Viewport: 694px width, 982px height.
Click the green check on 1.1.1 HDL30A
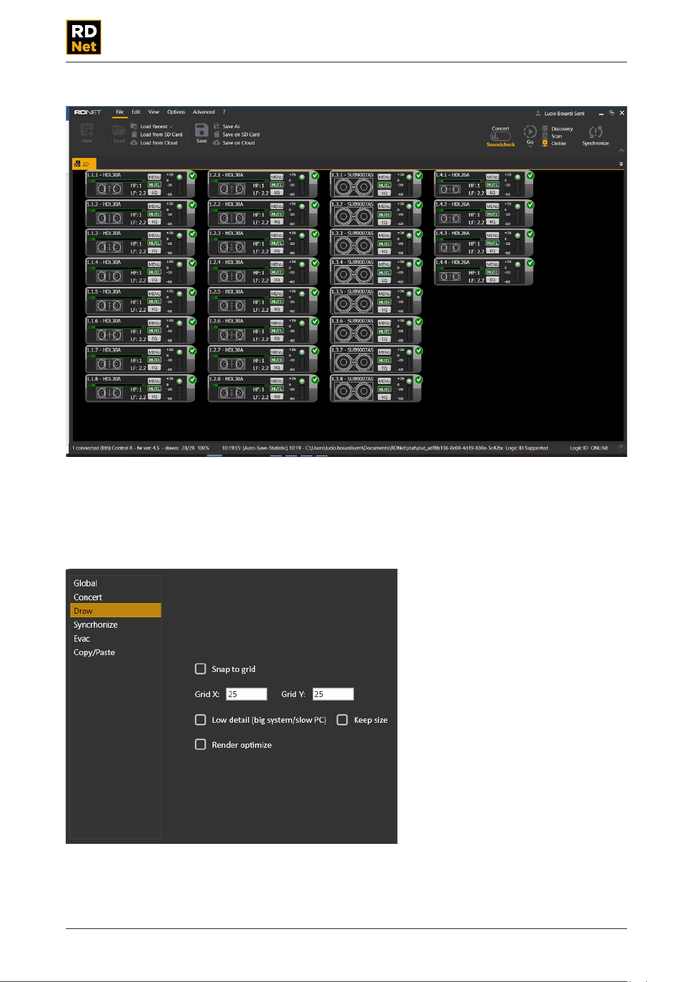pos(193,175)
